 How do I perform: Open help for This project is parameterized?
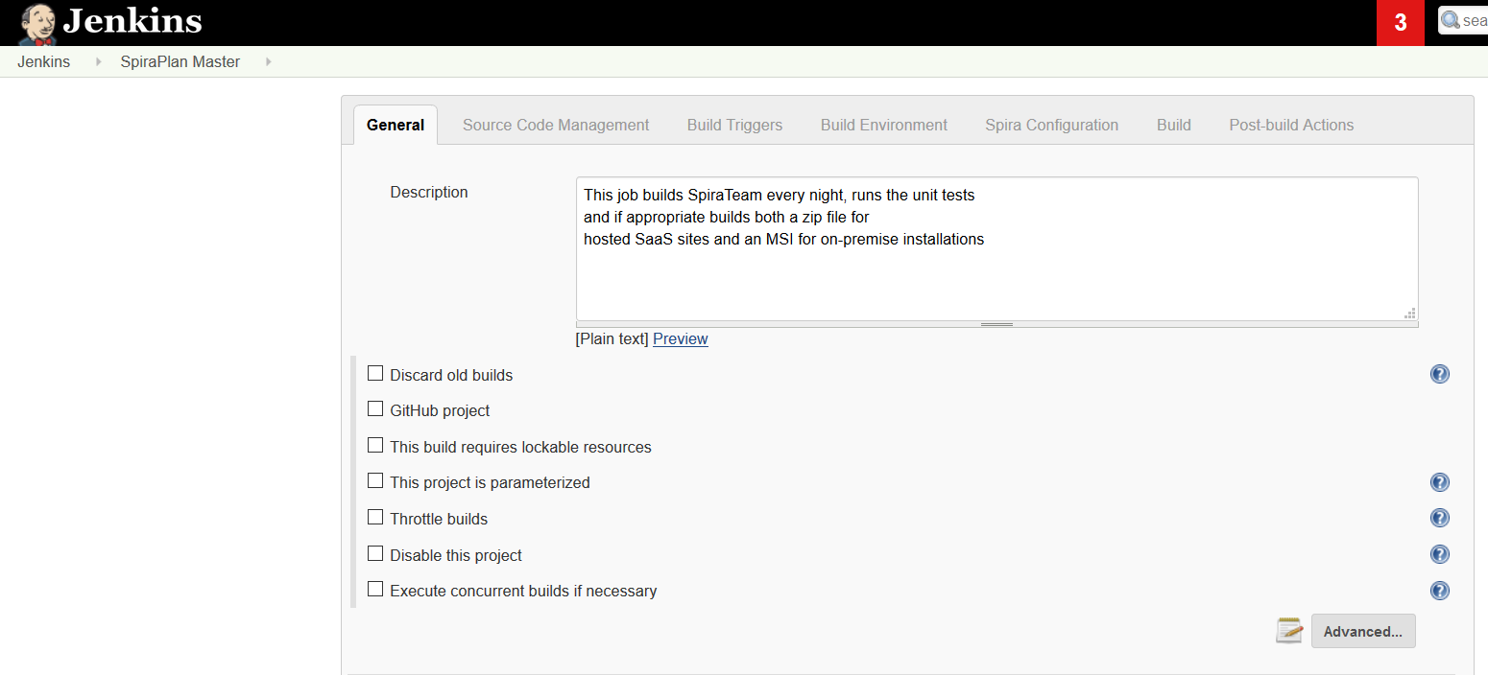point(1439,482)
